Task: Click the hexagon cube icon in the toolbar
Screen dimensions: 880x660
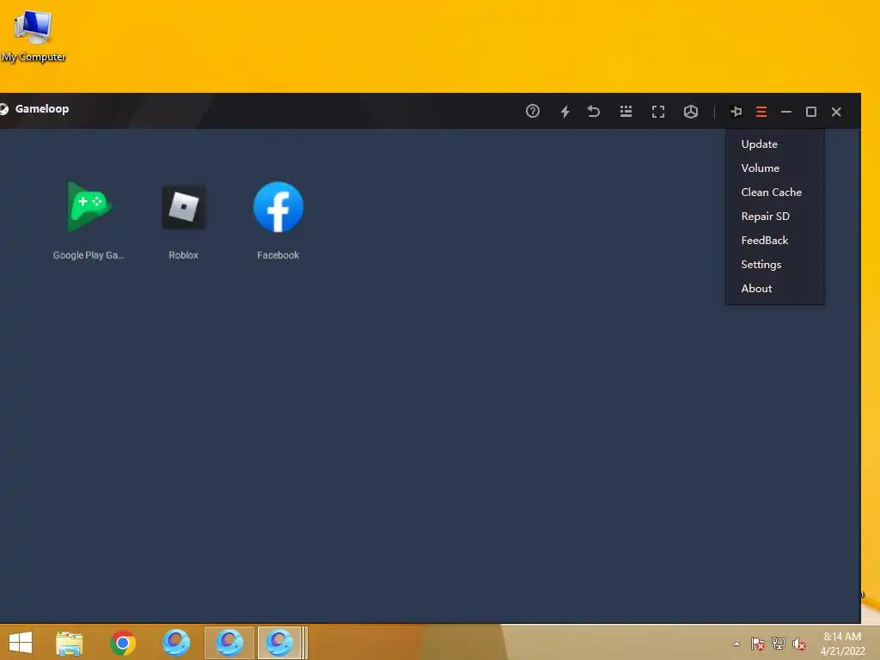Action: coord(691,112)
